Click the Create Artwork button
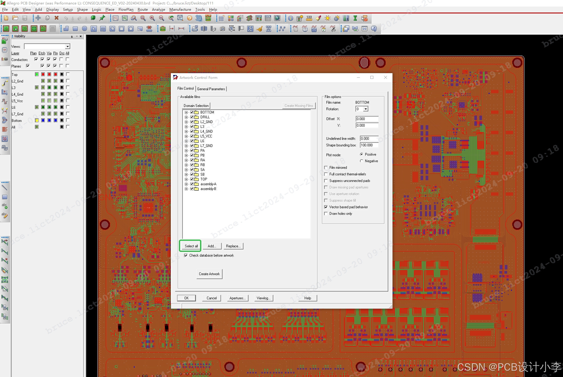This screenshot has width=563, height=377. point(209,274)
